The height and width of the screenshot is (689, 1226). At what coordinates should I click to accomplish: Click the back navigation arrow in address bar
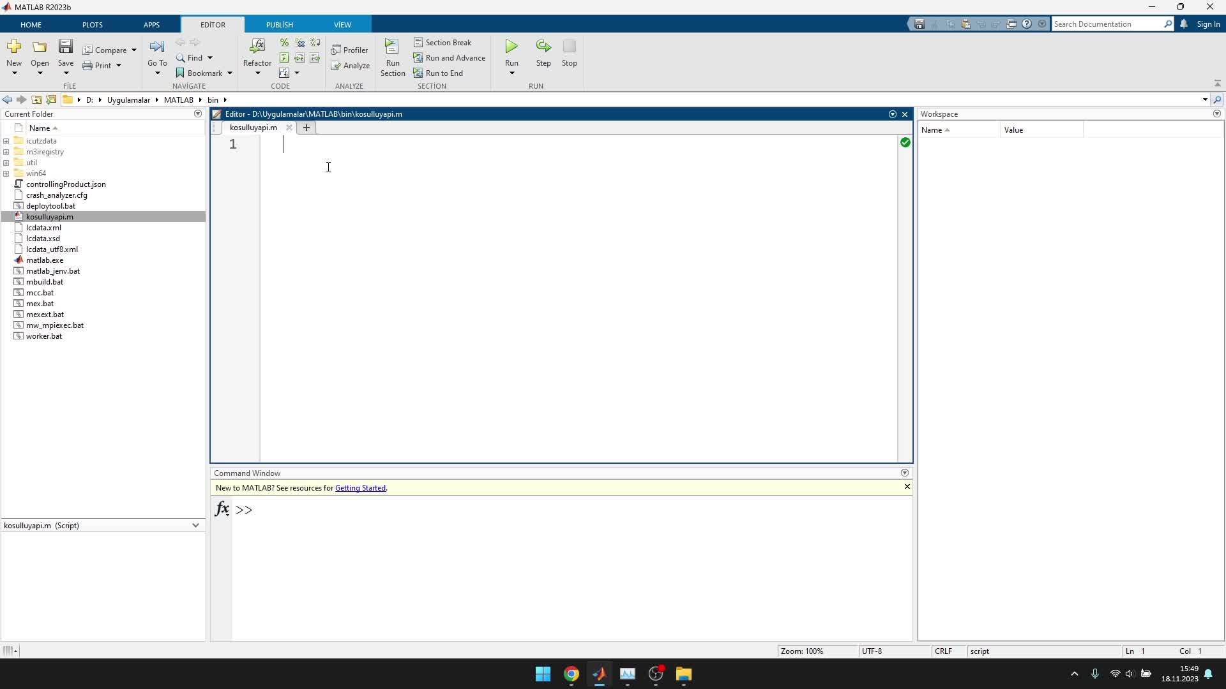tap(7, 100)
